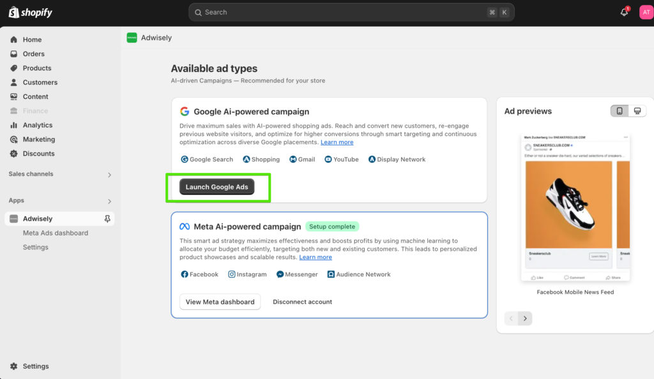654x379 pixels.
Task: Click the Discounts badge icon
Action: point(14,154)
